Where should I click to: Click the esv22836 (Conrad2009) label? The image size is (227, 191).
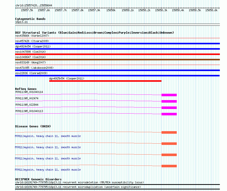point(31,73)
